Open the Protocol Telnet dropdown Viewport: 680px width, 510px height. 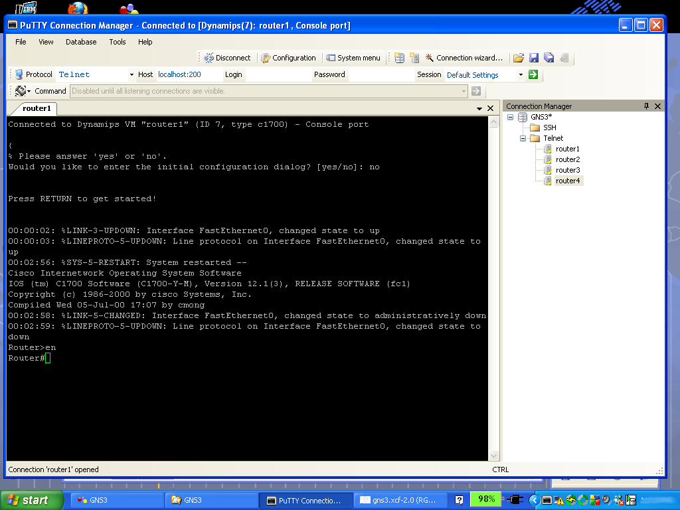pyautogui.click(x=131, y=74)
